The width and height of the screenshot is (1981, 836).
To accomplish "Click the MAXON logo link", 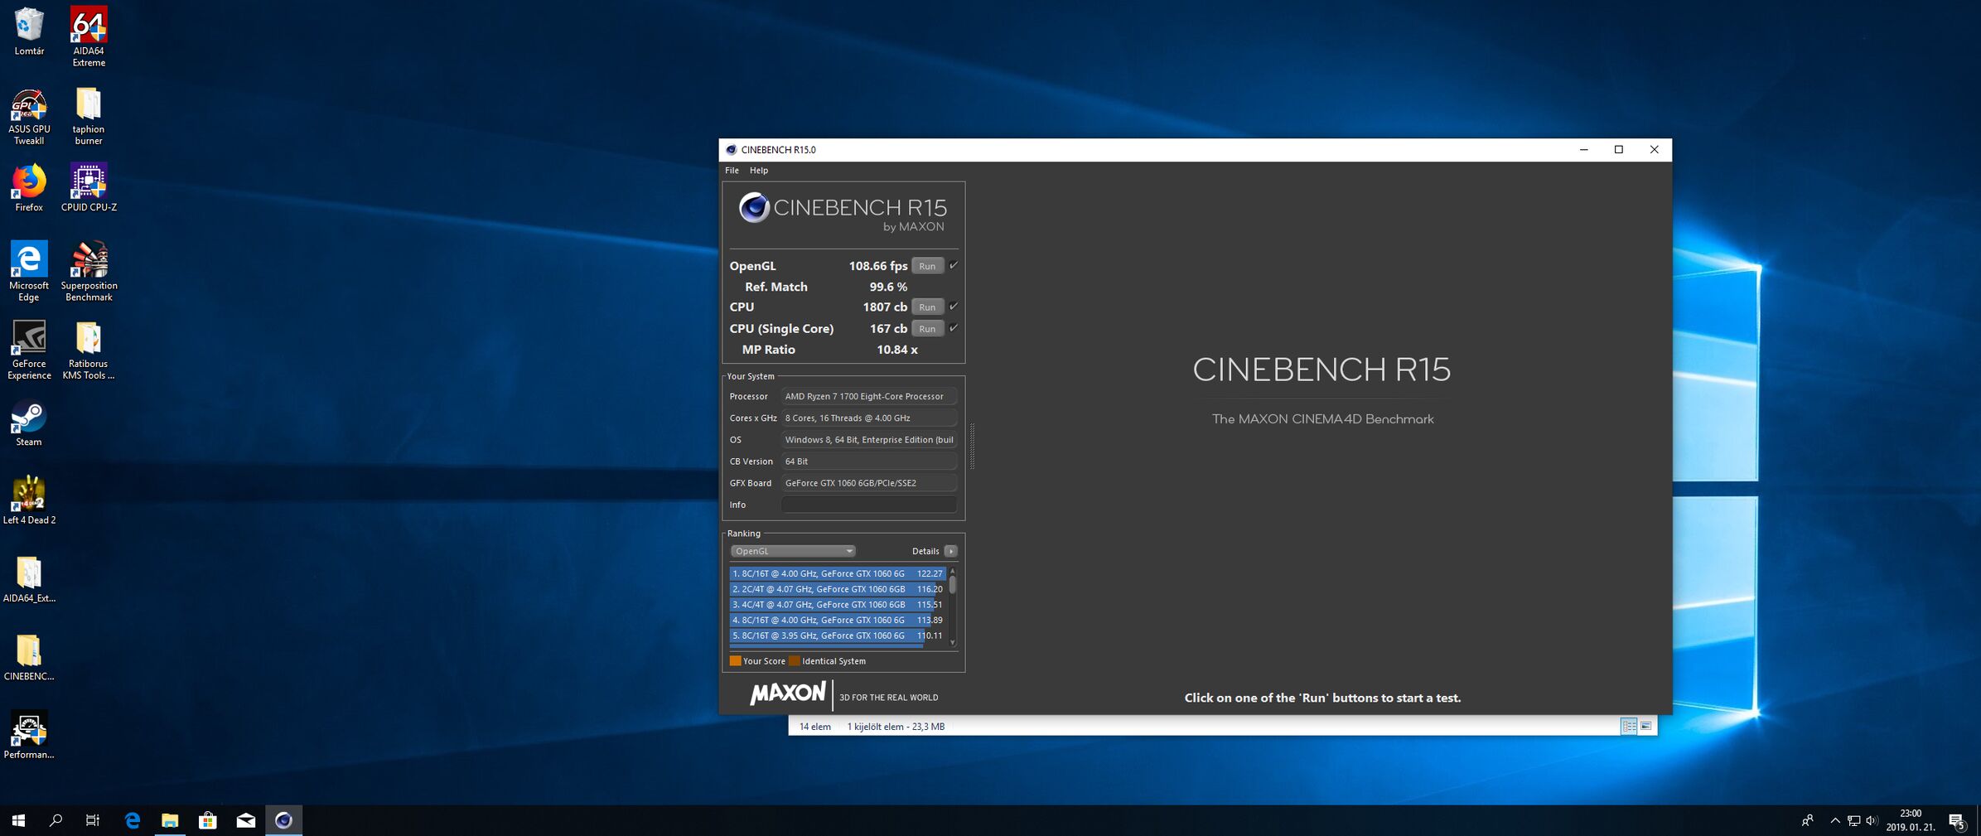I will pos(787,693).
